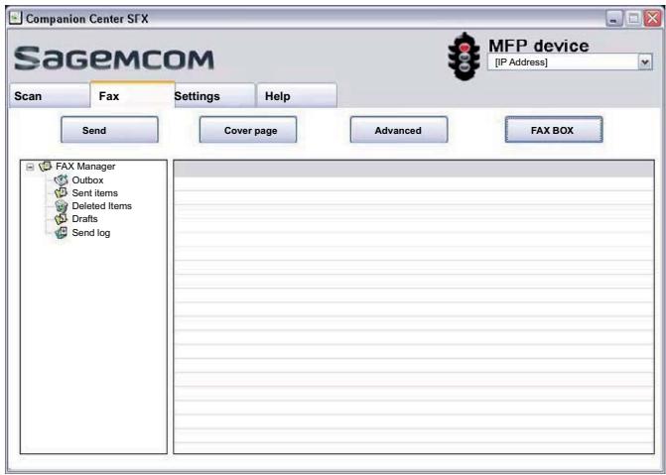The height and width of the screenshot is (475, 666).
Task: Close the Companion Center window
Action: tap(652, 19)
